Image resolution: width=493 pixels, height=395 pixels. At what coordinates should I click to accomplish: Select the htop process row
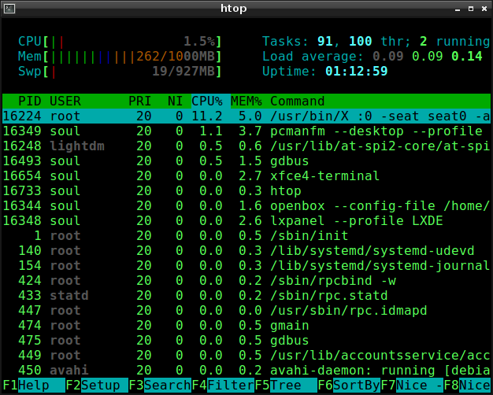[246, 190]
